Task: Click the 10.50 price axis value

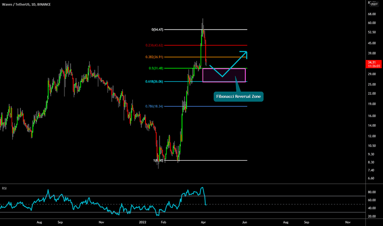Action: point(372,146)
